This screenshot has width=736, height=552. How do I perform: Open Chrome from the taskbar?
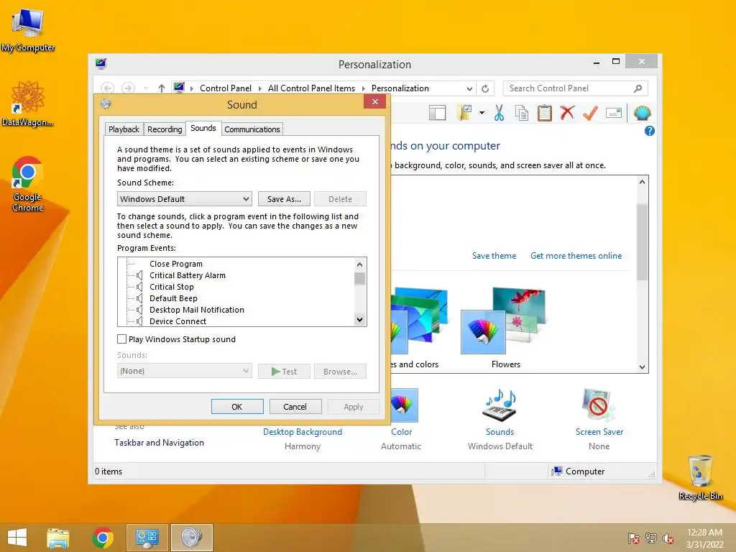103,538
